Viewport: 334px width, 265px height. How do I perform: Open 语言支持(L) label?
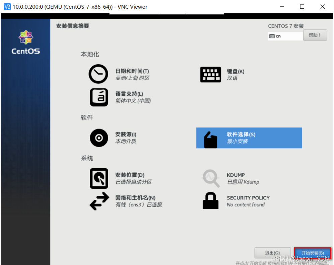click(129, 94)
